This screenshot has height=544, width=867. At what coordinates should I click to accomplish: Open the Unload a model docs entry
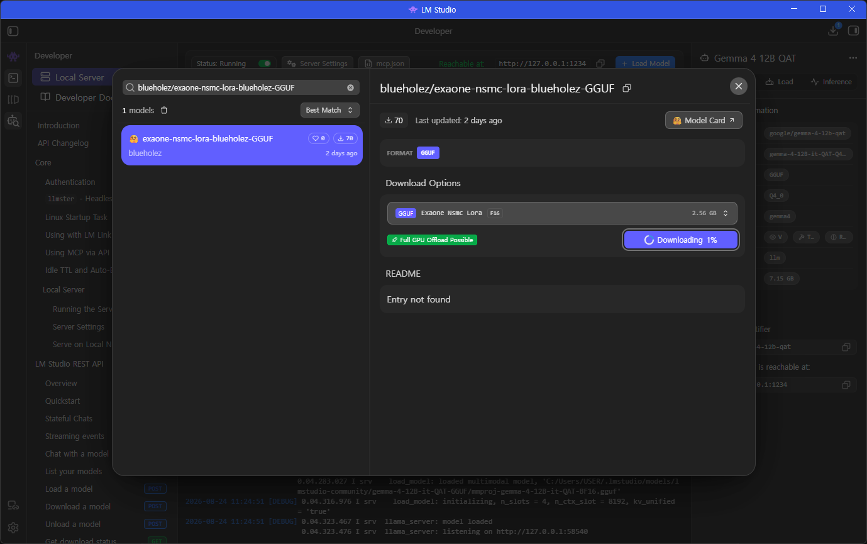point(73,525)
